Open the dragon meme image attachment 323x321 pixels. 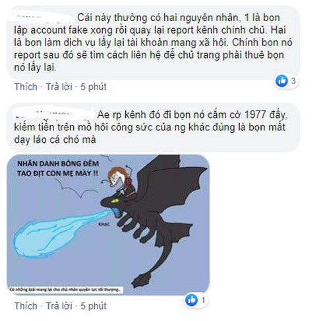pyautogui.click(x=108, y=225)
